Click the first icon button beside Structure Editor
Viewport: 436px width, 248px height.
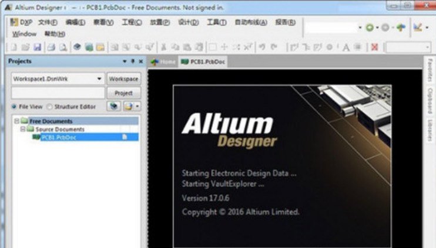tap(113, 106)
